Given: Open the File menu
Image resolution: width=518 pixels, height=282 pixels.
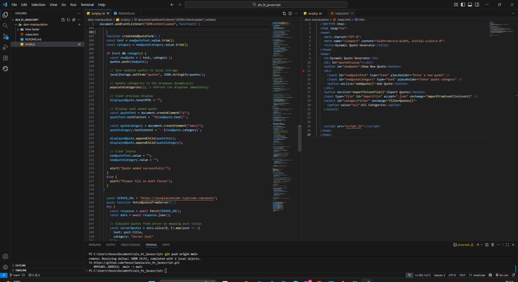Looking at the screenshot, I should tap(14, 4).
